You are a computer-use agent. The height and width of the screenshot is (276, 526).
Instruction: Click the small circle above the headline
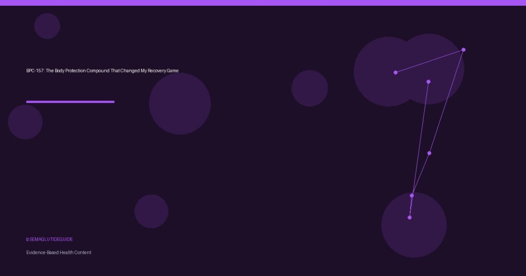pyautogui.click(x=47, y=26)
